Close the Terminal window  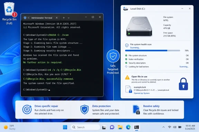[x=100, y=17]
